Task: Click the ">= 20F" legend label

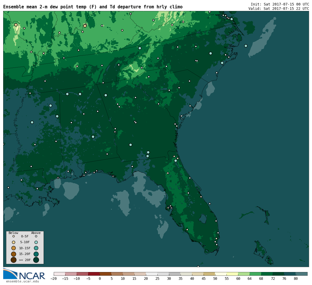Action: click(x=25, y=260)
